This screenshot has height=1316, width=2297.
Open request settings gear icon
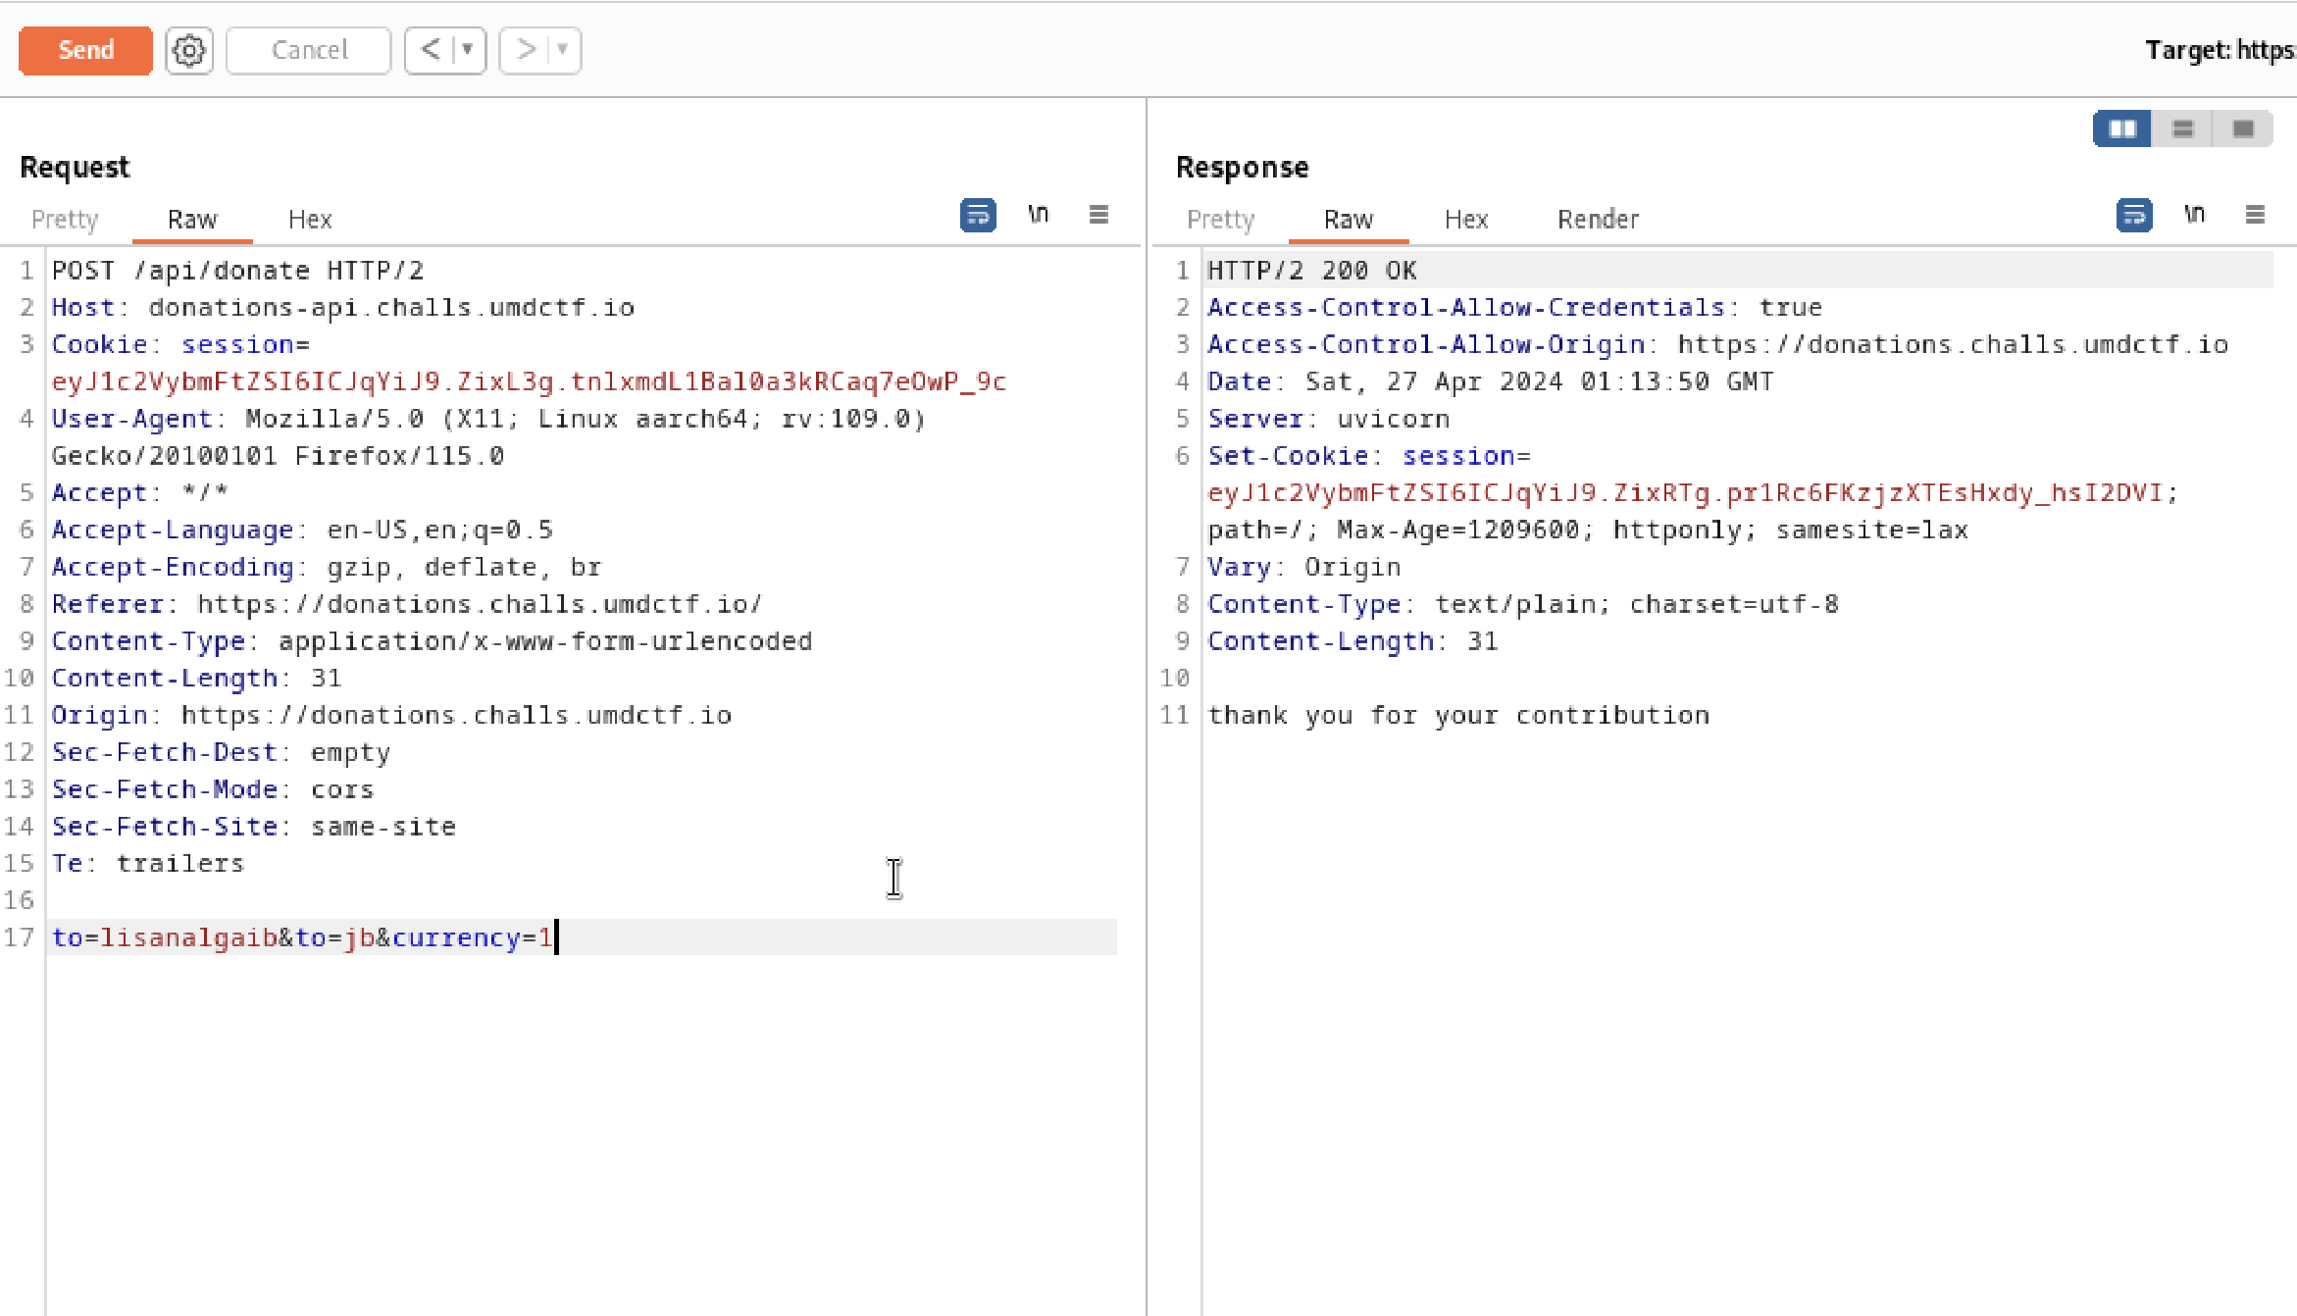tap(188, 50)
